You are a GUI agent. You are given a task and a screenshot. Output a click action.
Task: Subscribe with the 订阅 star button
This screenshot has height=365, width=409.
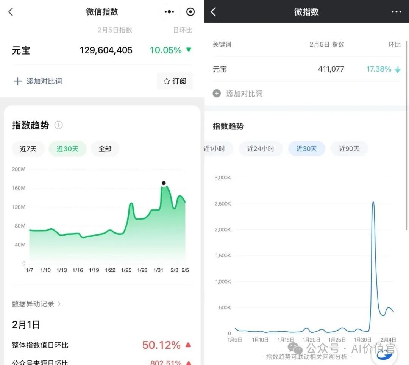point(175,81)
